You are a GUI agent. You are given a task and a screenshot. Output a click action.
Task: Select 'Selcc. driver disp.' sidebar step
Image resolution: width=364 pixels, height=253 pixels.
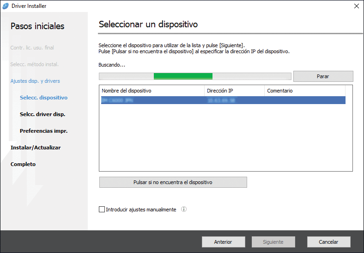coord(42,114)
